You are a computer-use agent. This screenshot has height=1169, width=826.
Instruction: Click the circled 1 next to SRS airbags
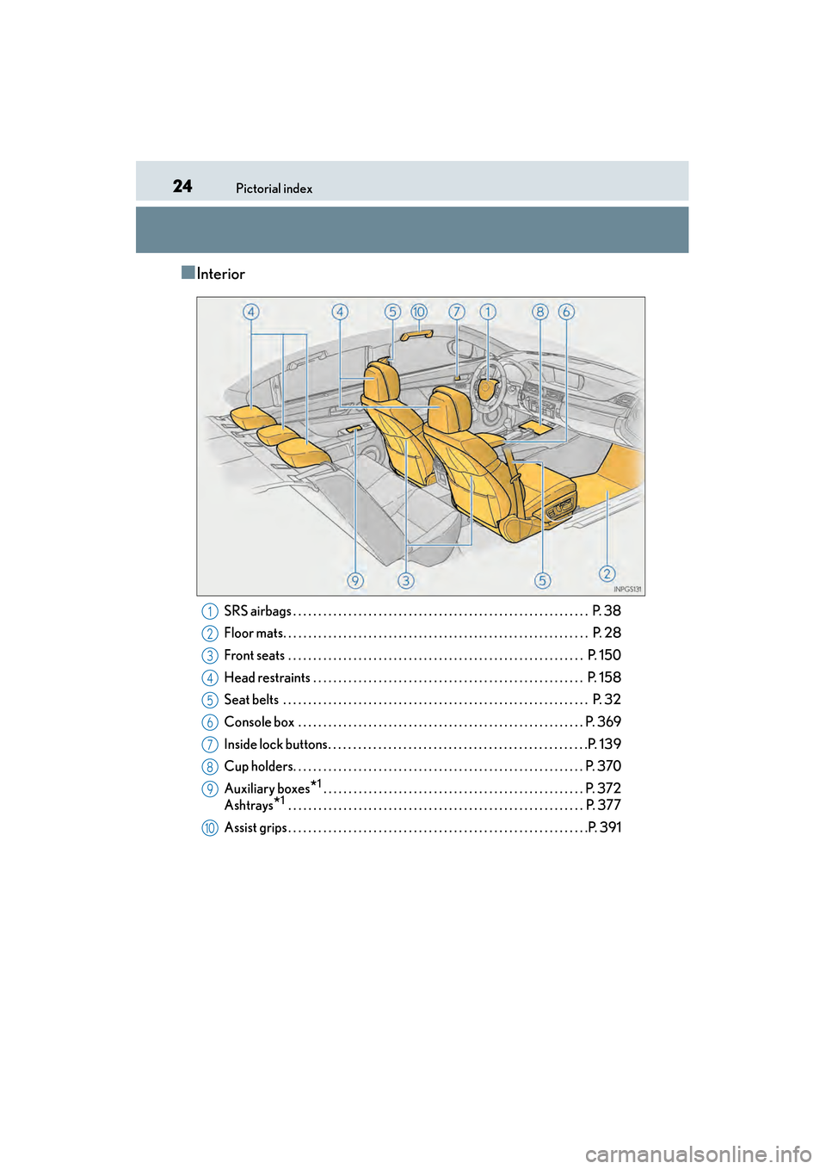[210, 611]
